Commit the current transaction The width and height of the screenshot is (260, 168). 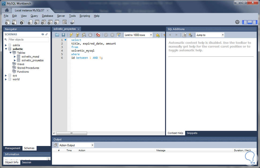106,35
